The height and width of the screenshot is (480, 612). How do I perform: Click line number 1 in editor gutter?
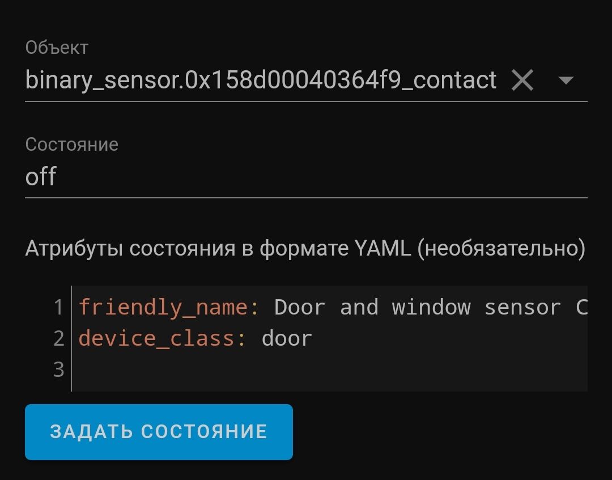point(58,307)
